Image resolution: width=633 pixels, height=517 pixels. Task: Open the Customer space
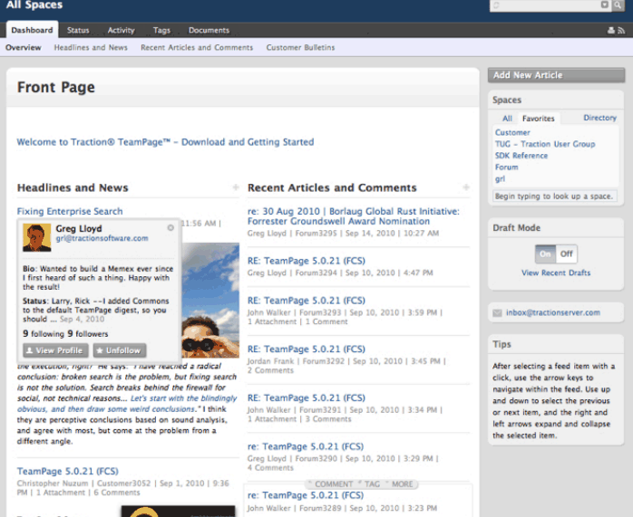512,132
